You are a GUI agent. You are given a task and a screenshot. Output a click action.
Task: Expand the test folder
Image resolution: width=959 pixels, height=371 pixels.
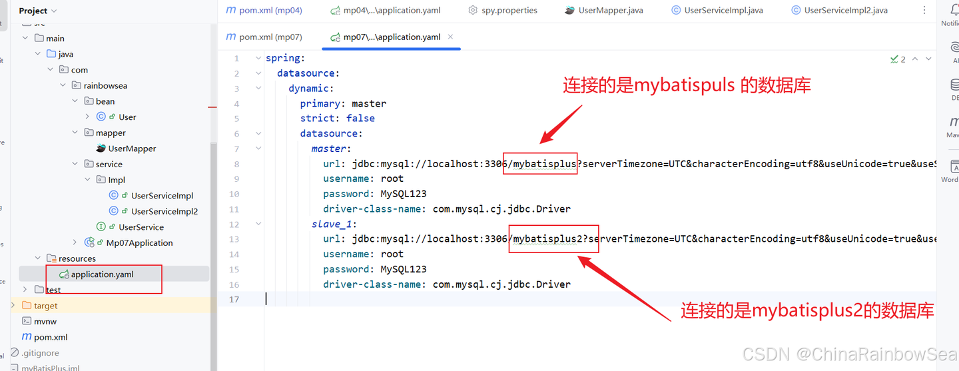[x=25, y=290]
